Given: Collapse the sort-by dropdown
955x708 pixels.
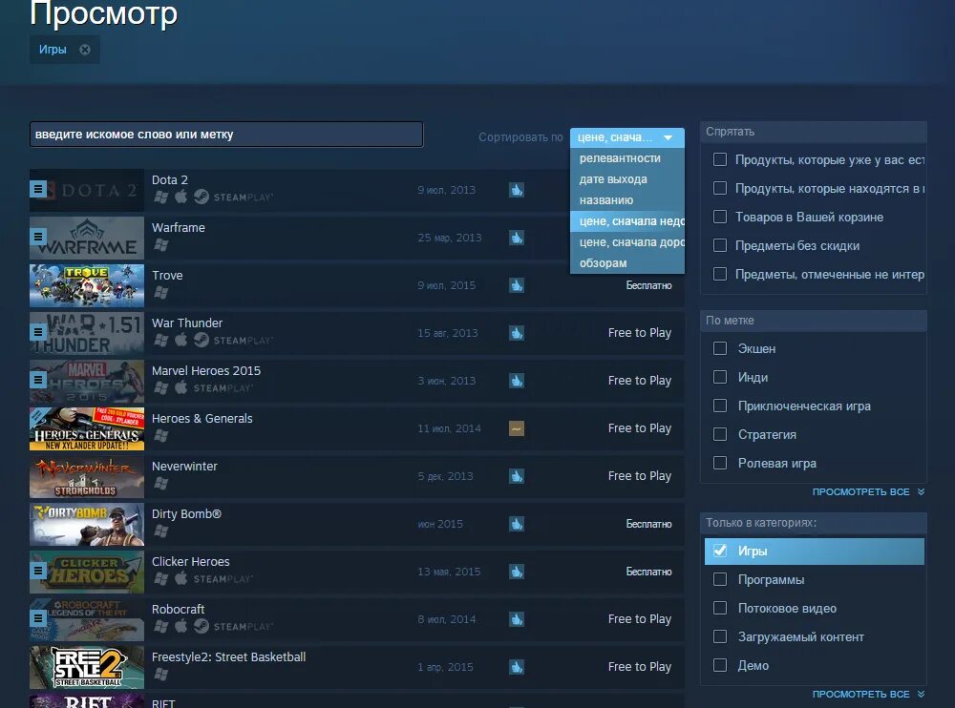Looking at the screenshot, I should pyautogui.click(x=626, y=137).
